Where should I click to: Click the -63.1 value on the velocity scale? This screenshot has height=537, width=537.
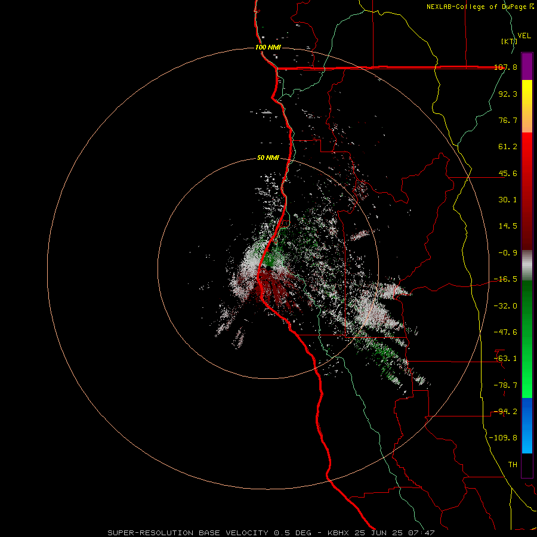coord(505,359)
